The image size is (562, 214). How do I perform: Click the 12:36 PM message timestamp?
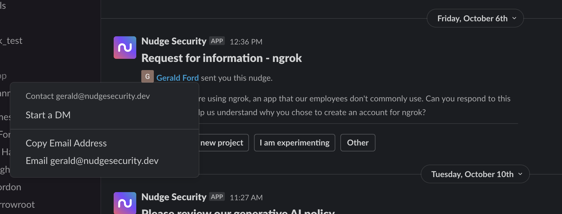point(246,42)
